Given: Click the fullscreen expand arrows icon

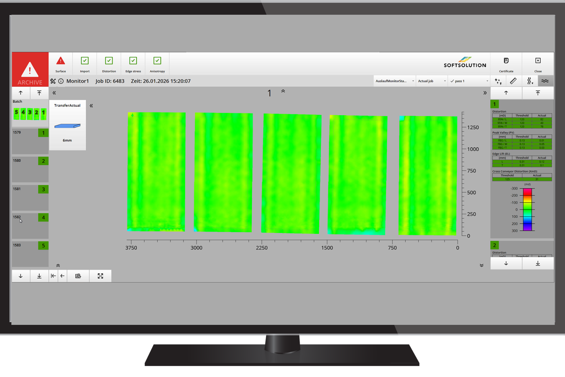Looking at the screenshot, I should click(x=100, y=276).
